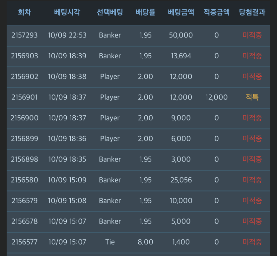Click the 회차 column header
The image size is (277, 256).
(x=24, y=12)
